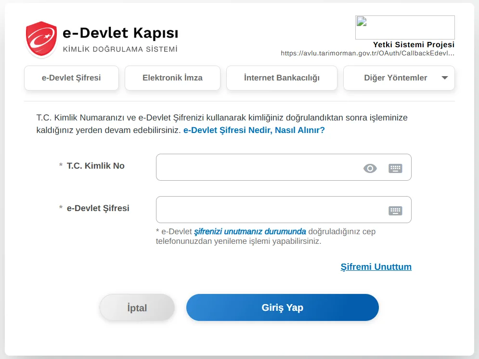Click the broken image above Yetki Sistemi Projesi
Image resolution: width=479 pixels, height=359 pixels.
[405, 27]
